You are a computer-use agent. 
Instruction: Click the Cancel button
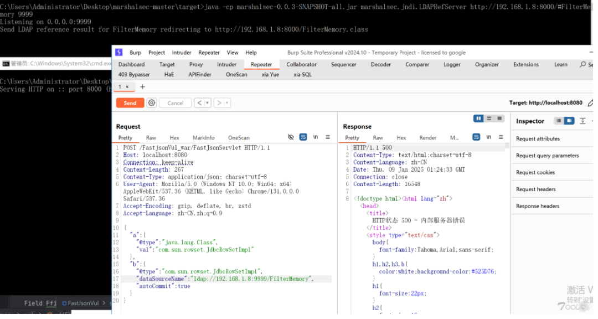[176, 103]
